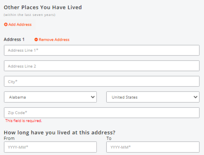Screen dimensions: 204x155
Task: Click 'How long have you lived' heading
Action: coord(60,132)
